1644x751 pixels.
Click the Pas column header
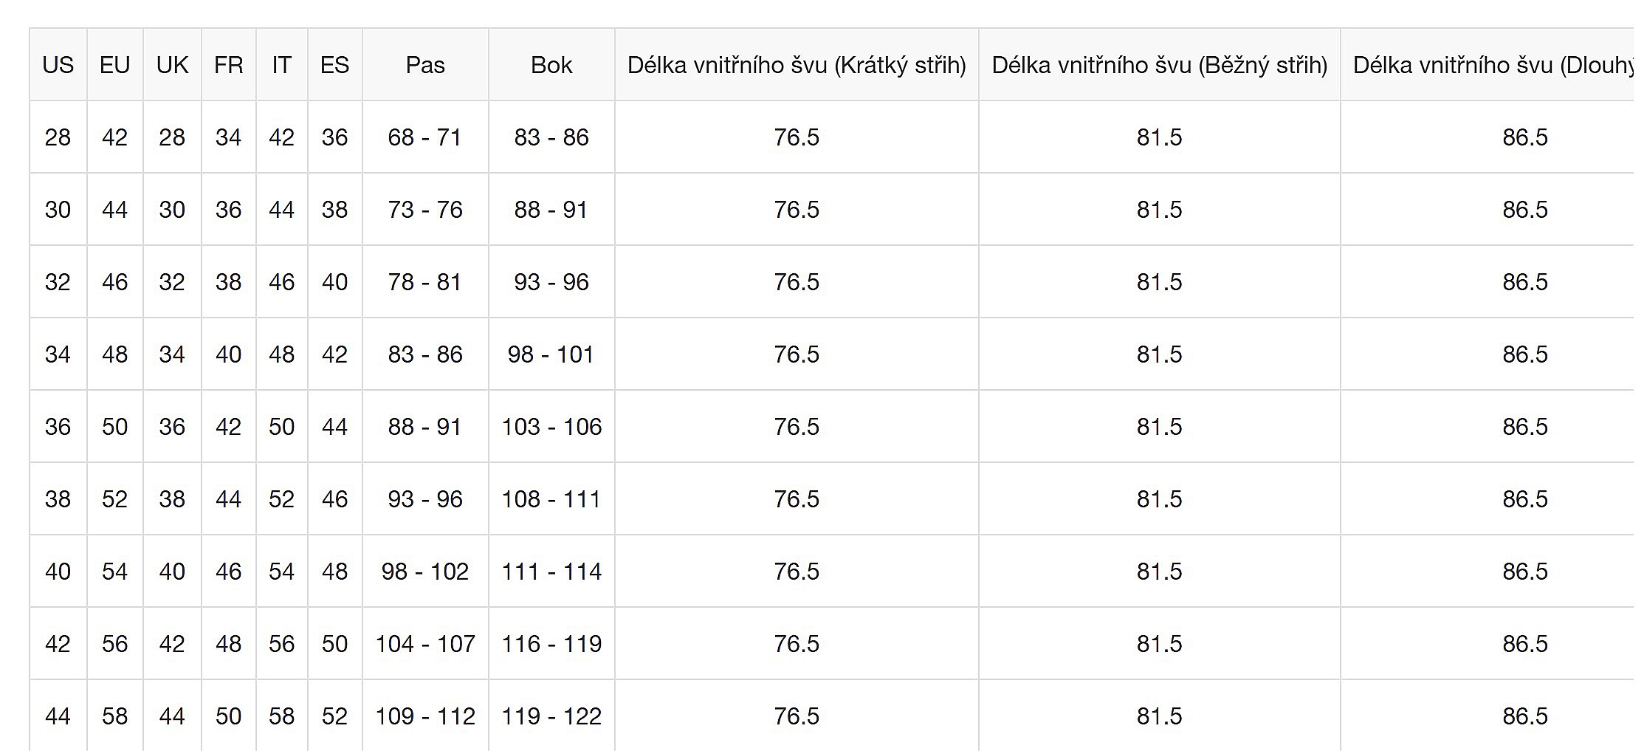(425, 65)
